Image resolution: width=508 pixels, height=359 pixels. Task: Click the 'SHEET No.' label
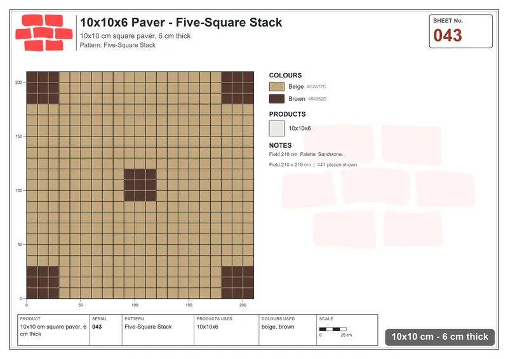click(448, 21)
